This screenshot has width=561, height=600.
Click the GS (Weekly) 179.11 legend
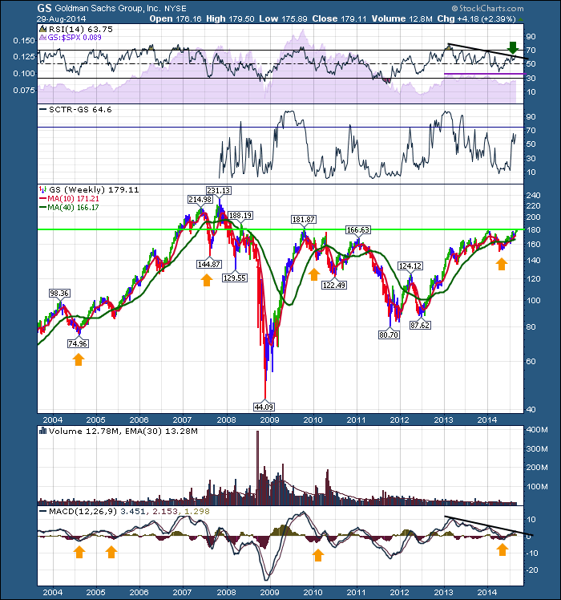pyautogui.click(x=94, y=189)
